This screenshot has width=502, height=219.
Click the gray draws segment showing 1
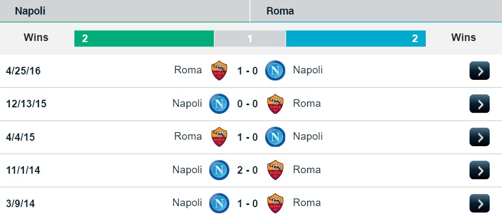(250, 39)
